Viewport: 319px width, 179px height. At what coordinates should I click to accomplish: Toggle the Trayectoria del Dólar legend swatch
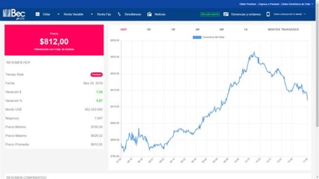197,37
